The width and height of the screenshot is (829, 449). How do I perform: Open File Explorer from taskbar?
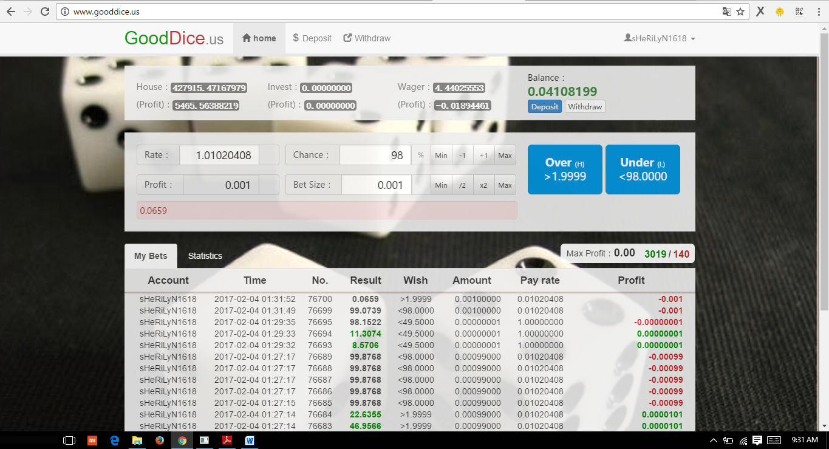point(137,440)
